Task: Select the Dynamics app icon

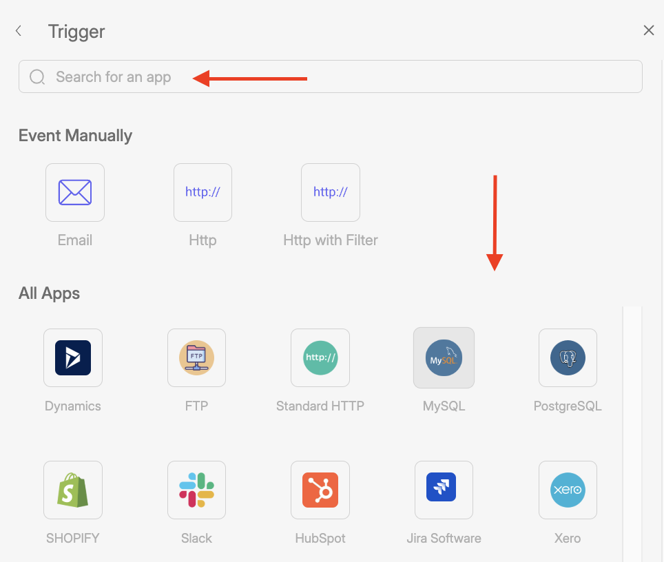Action: [x=73, y=358]
